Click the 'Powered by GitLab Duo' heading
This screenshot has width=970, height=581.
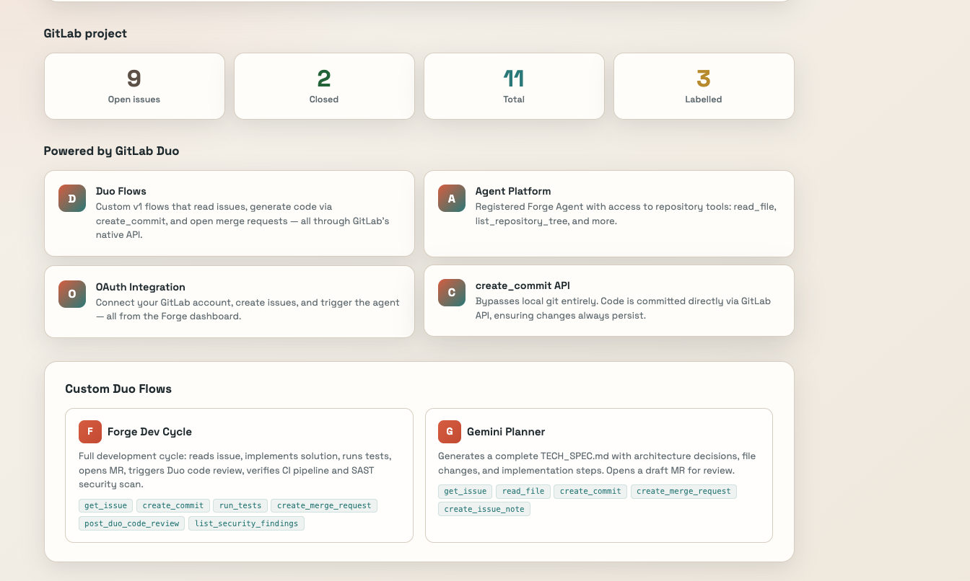click(x=111, y=151)
